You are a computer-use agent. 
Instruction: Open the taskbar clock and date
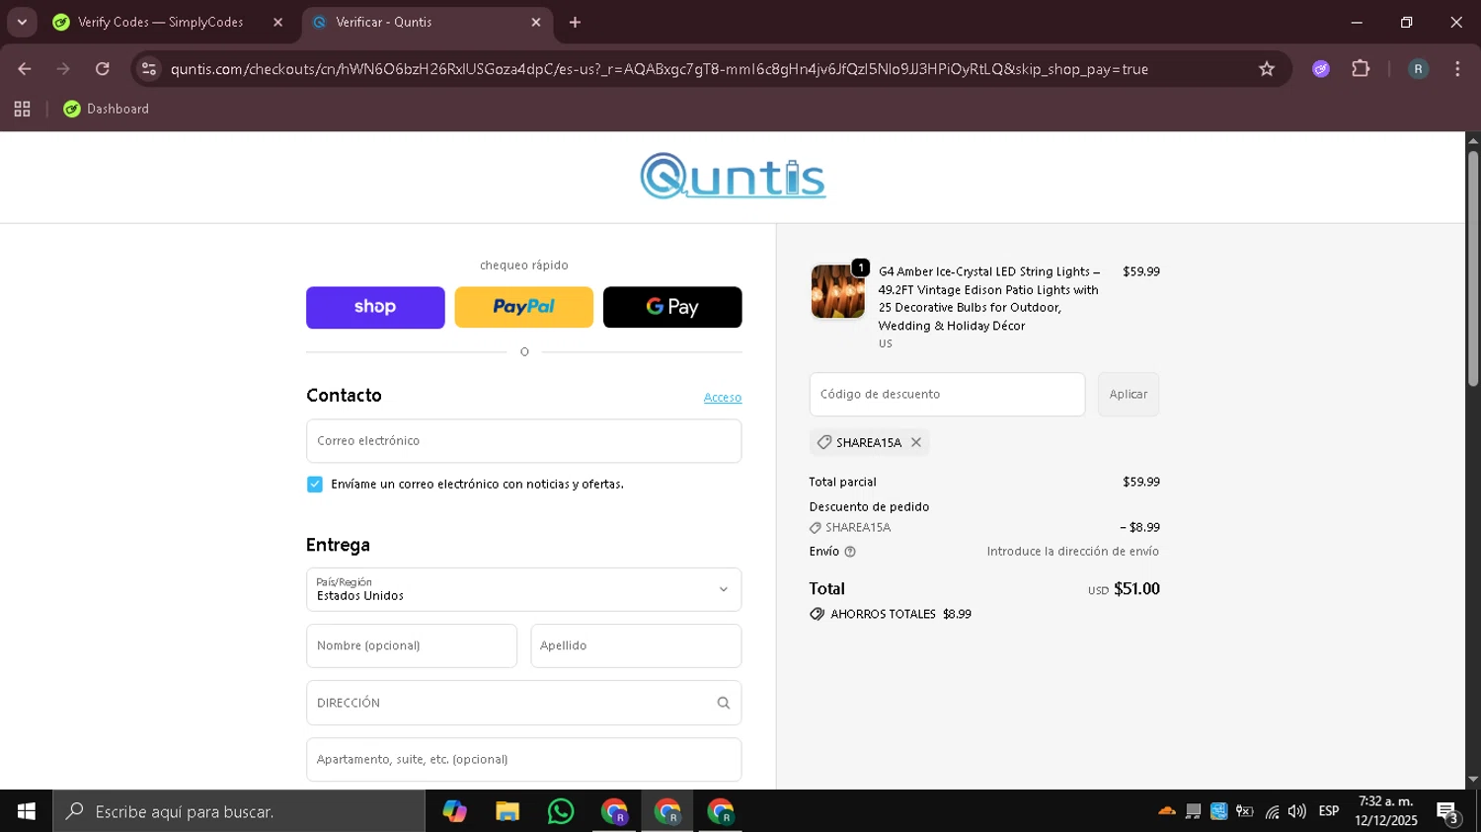tap(1386, 811)
